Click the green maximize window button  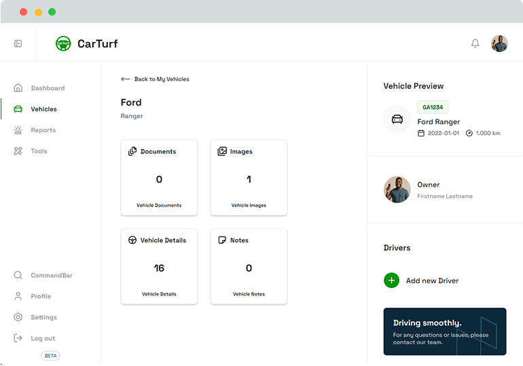click(52, 12)
